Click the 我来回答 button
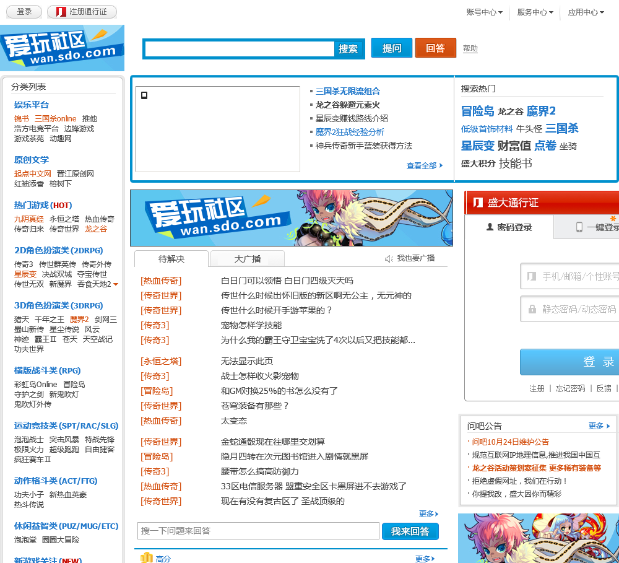 (x=410, y=531)
